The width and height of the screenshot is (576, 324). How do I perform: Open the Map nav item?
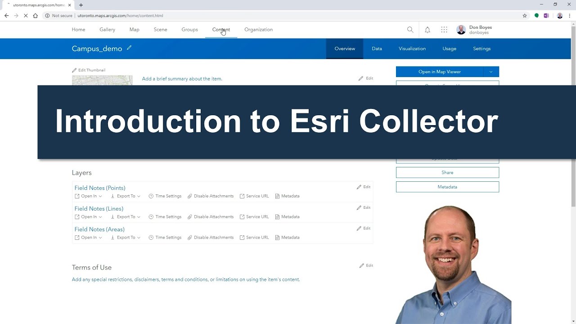coord(134,30)
